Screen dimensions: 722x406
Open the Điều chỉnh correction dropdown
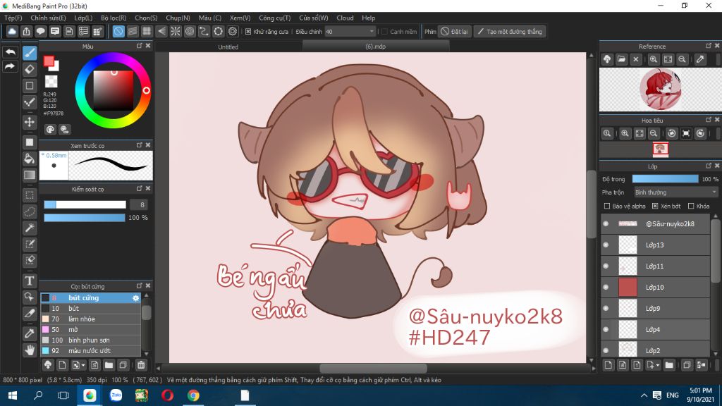pos(350,32)
